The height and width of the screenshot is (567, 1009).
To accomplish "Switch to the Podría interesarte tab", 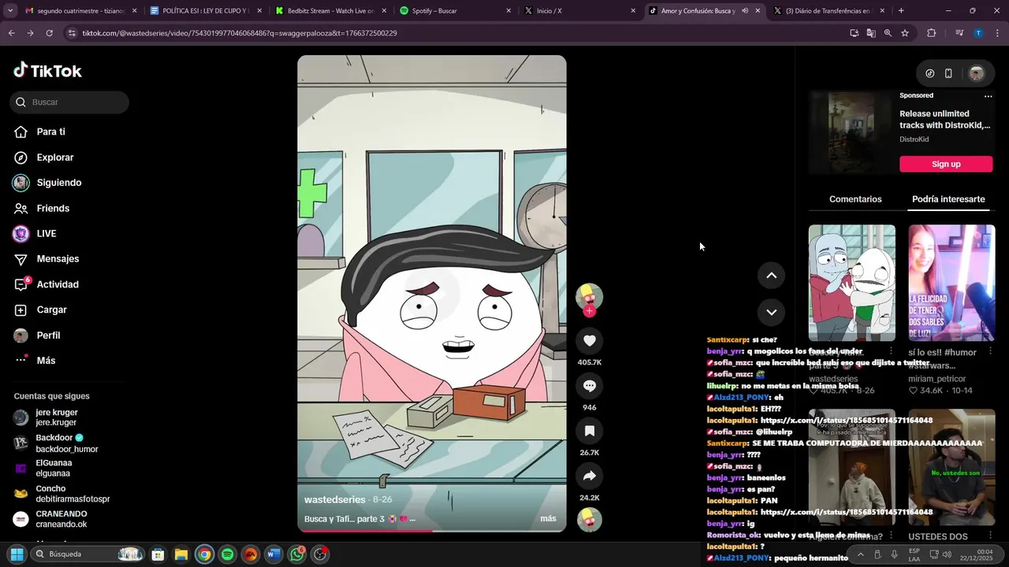I will pyautogui.click(x=948, y=199).
